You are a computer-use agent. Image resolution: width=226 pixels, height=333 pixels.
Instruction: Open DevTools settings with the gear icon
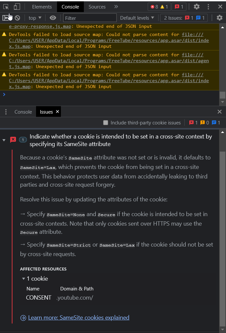196,7
